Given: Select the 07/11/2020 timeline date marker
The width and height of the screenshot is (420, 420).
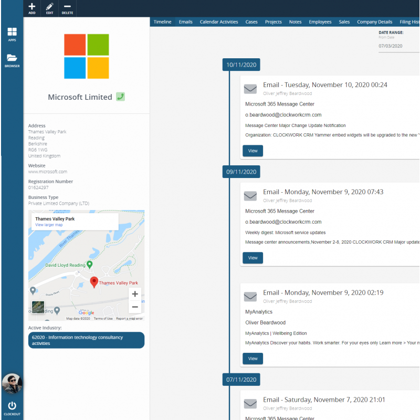Looking at the screenshot, I should click(241, 380).
